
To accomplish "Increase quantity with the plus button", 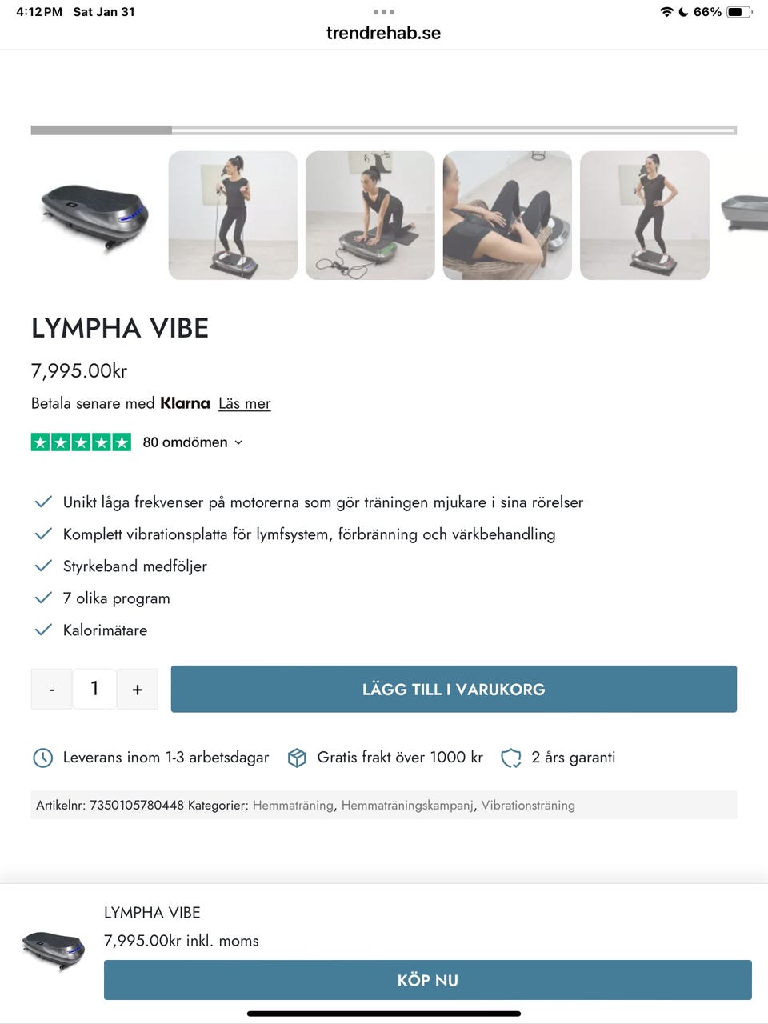I will pos(138,689).
